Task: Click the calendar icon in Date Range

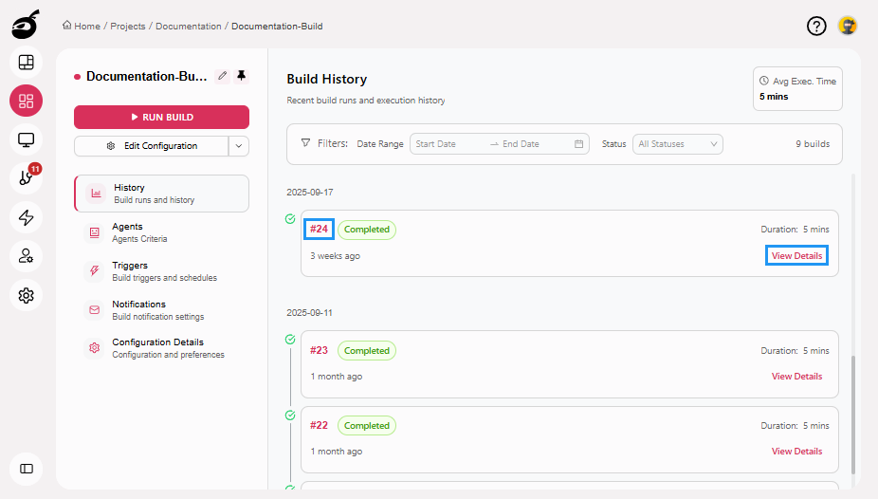Action: click(x=578, y=144)
